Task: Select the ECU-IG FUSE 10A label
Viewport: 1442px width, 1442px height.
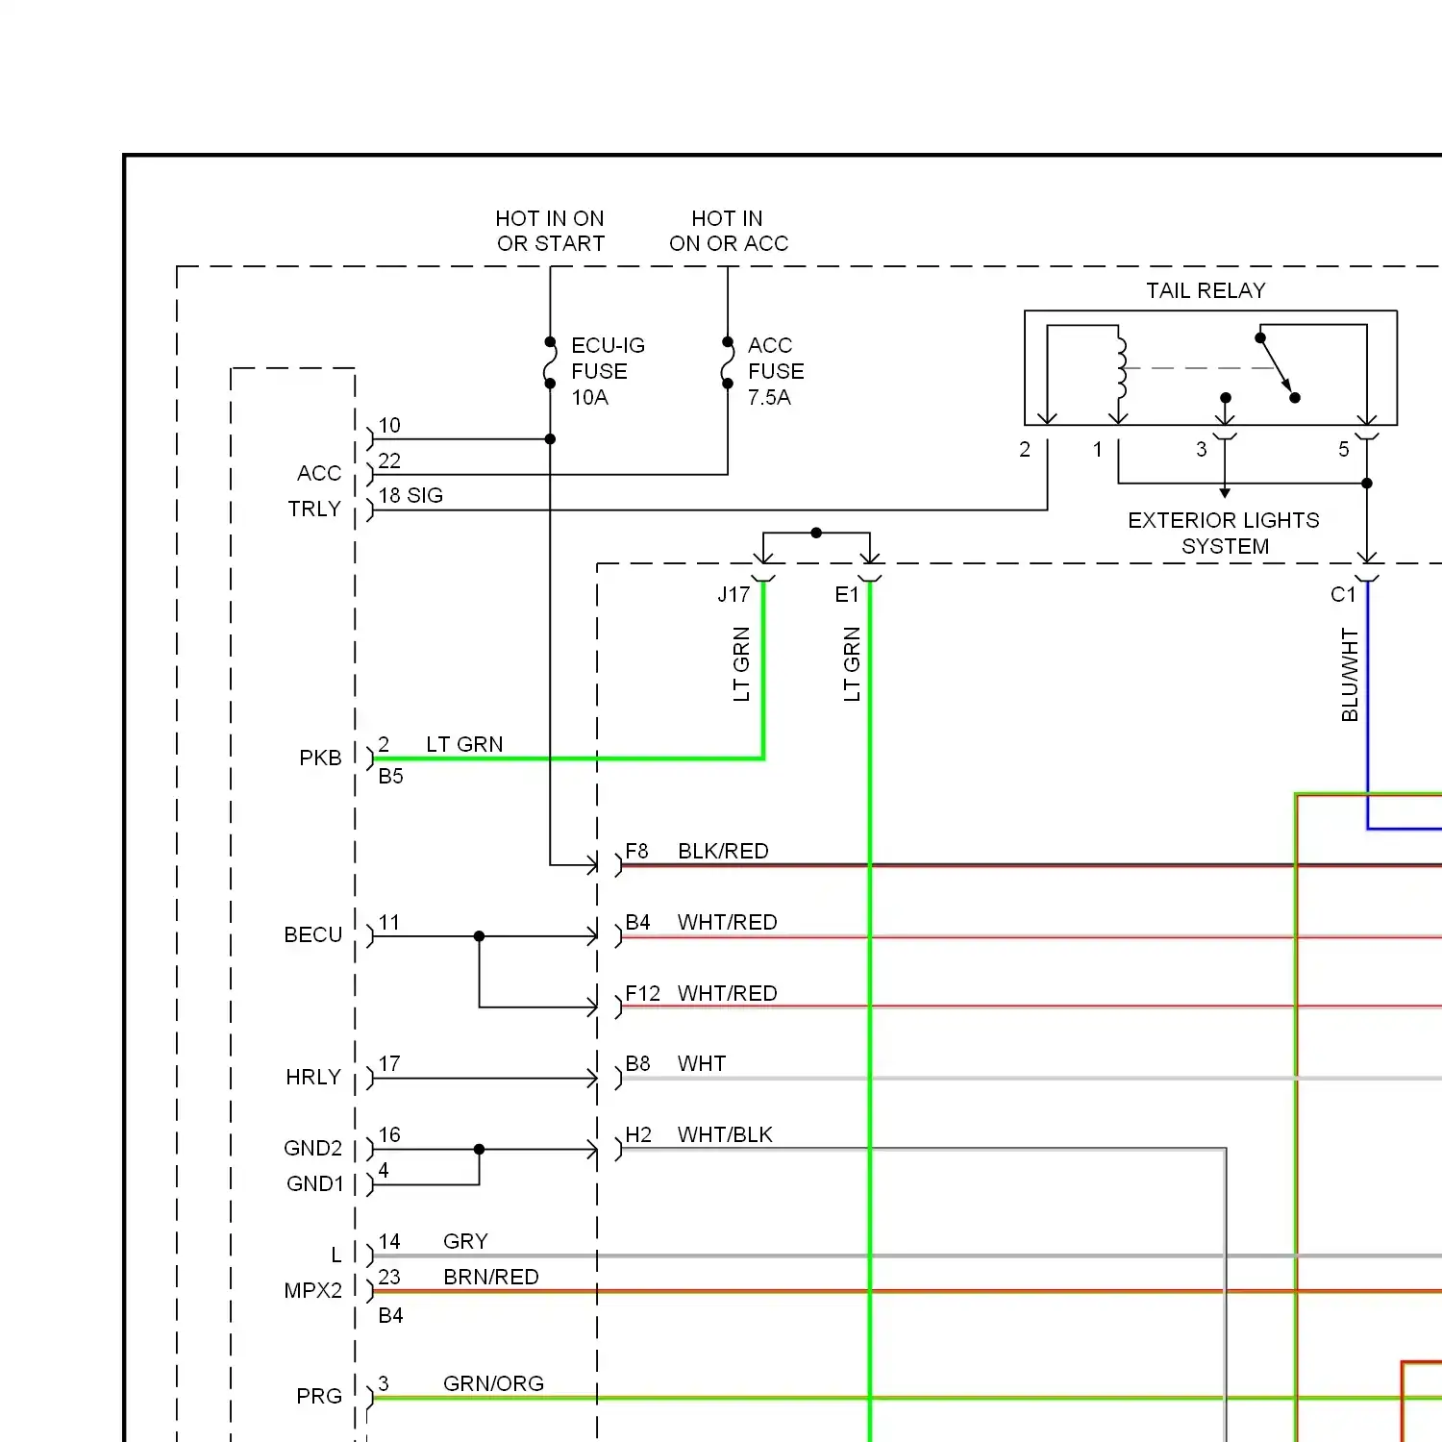Action: click(608, 371)
